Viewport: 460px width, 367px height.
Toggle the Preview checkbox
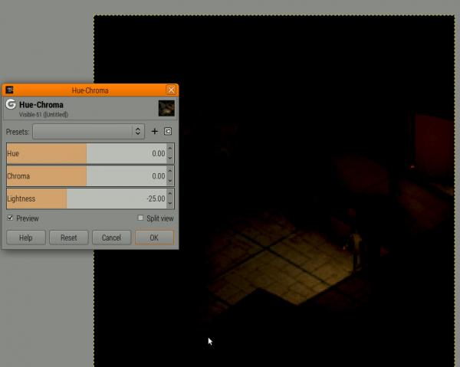click(x=10, y=218)
